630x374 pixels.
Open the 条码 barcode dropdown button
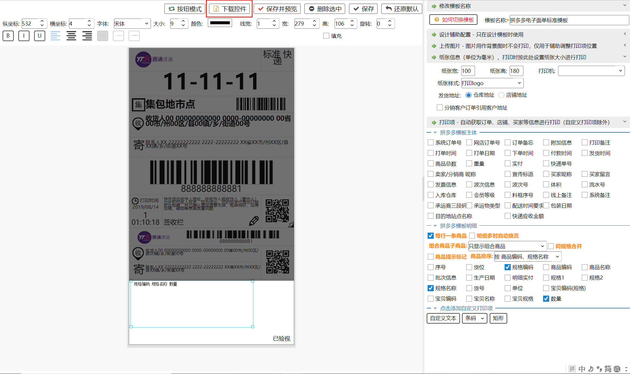(x=475, y=318)
